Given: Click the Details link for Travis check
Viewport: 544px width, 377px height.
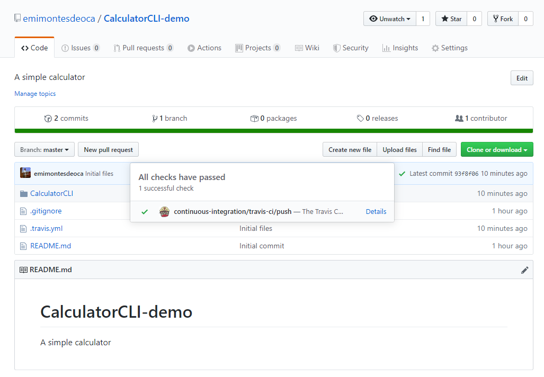Looking at the screenshot, I should click(376, 212).
